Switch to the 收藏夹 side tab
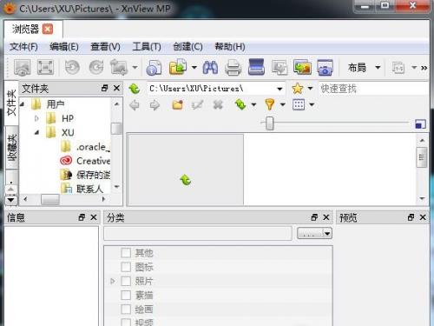The image size is (434, 326). tap(12, 148)
